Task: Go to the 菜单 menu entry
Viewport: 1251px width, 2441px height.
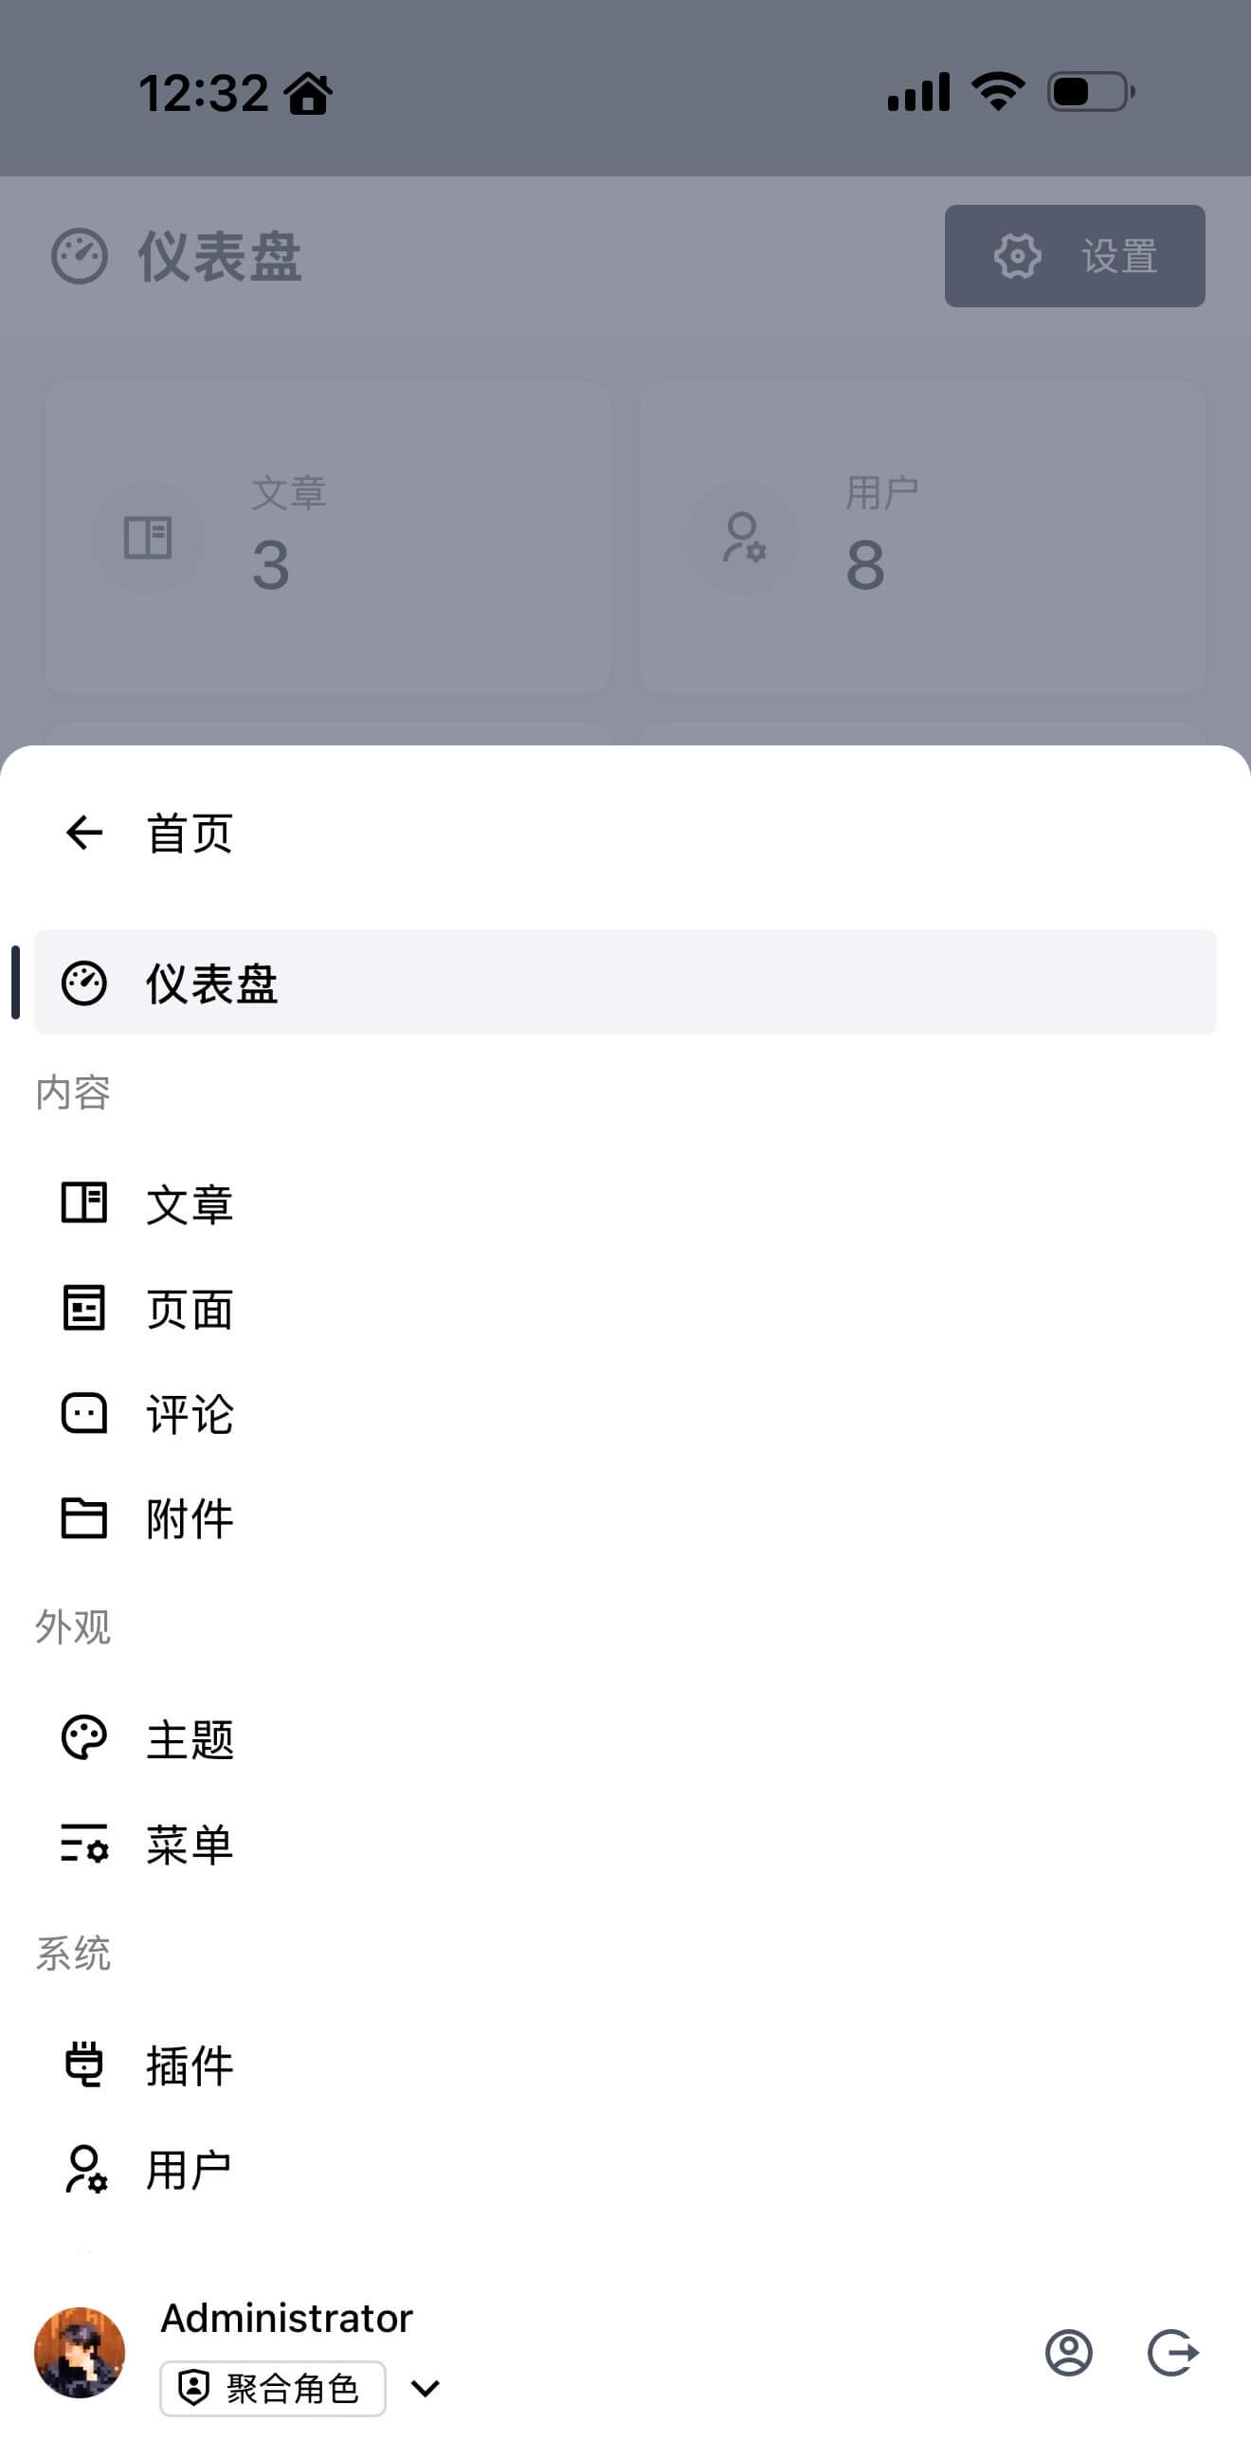Action: coord(190,1845)
